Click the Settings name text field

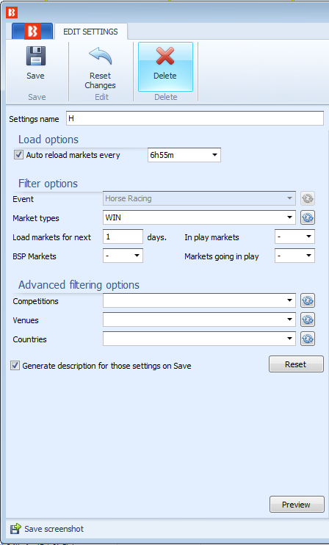click(x=195, y=118)
